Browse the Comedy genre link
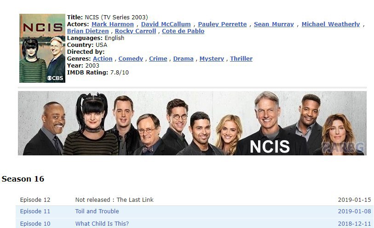 [131, 59]
